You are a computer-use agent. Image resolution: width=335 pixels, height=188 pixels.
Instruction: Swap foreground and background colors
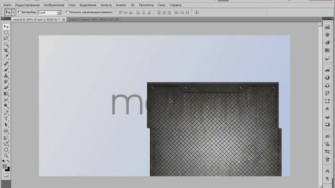8,161
